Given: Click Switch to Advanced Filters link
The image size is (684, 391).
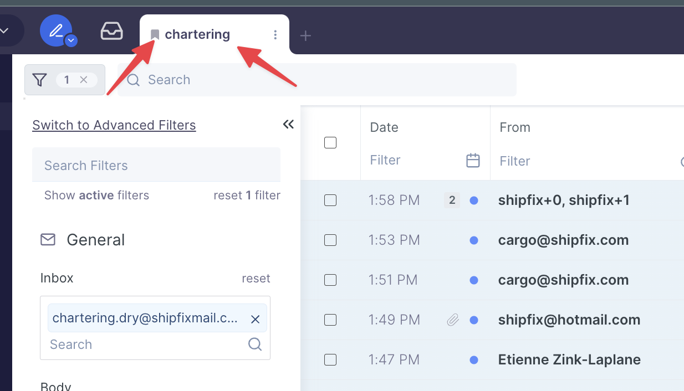Looking at the screenshot, I should click(x=114, y=125).
